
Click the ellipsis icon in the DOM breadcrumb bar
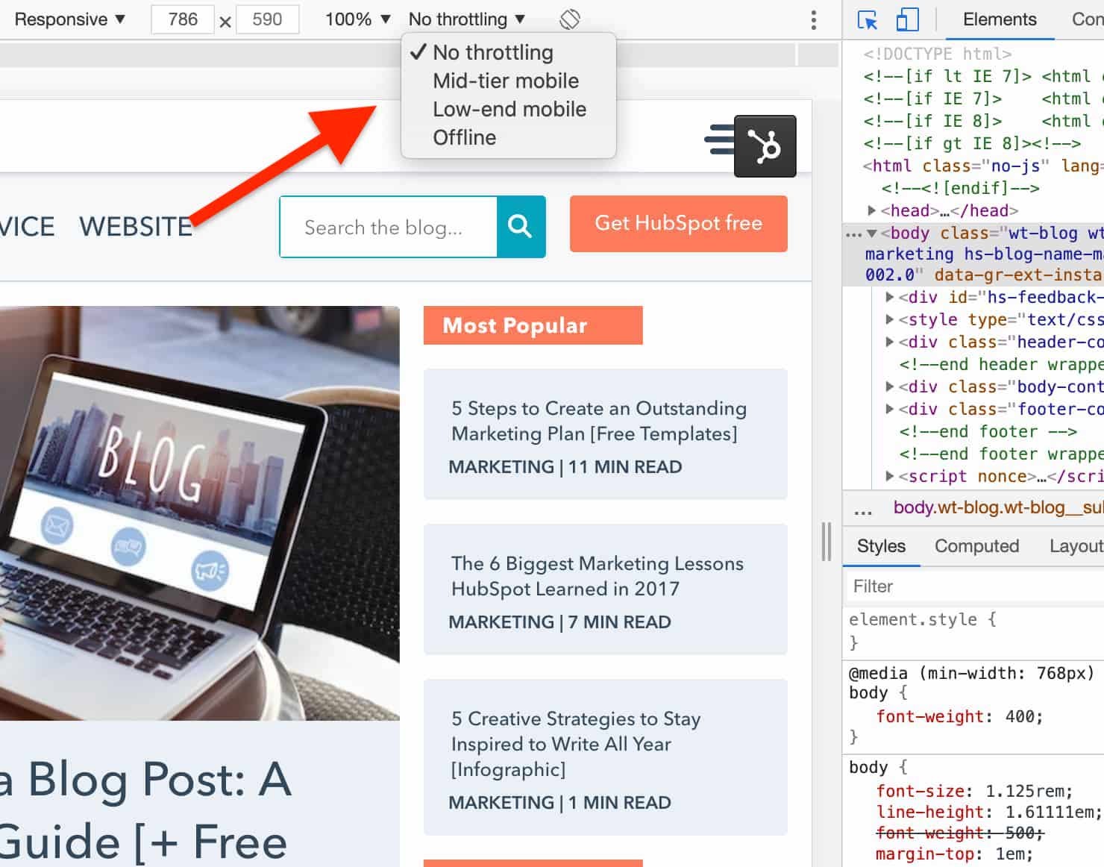pyautogui.click(x=862, y=509)
